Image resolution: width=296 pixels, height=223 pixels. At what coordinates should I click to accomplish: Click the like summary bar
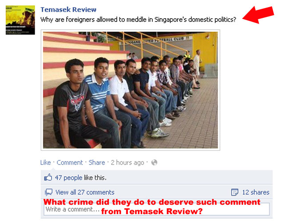pyautogui.click(x=156, y=178)
